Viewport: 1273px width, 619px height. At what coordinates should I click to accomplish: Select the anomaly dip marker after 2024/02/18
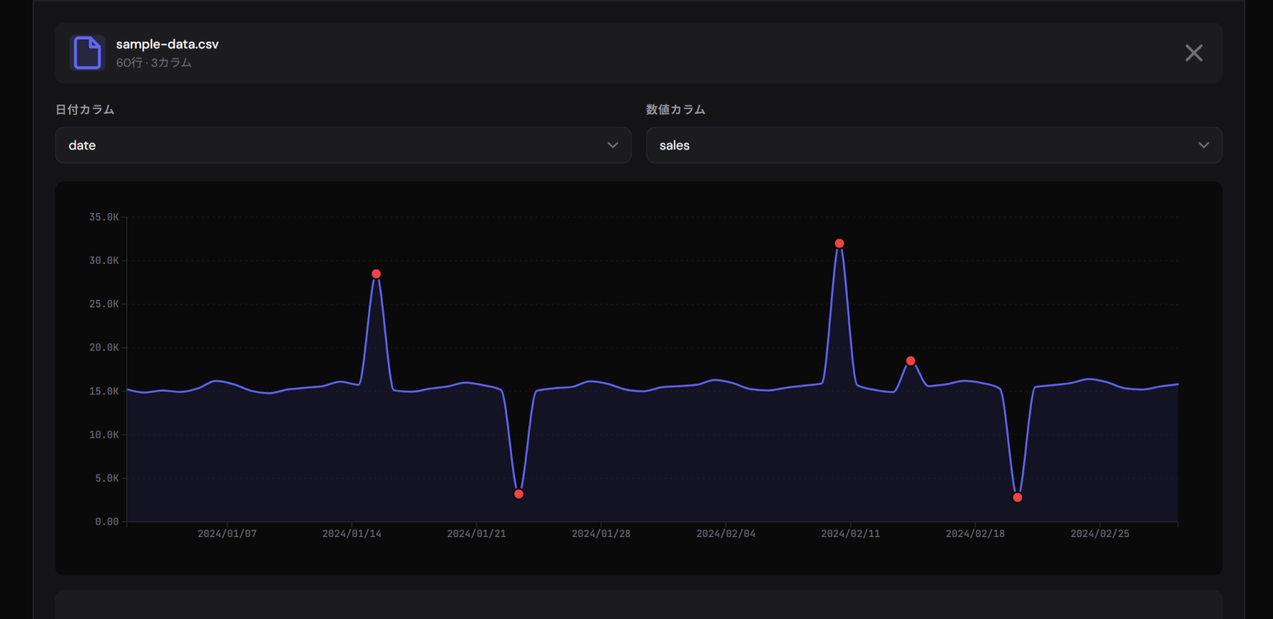1018,497
